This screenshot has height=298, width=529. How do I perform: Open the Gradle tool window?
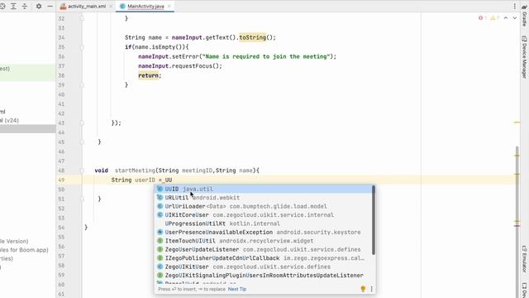click(x=525, y=17)
